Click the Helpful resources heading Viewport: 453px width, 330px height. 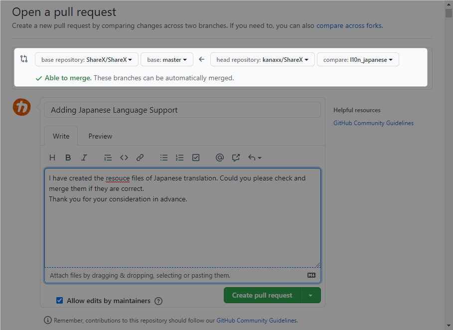pos(357,110)
